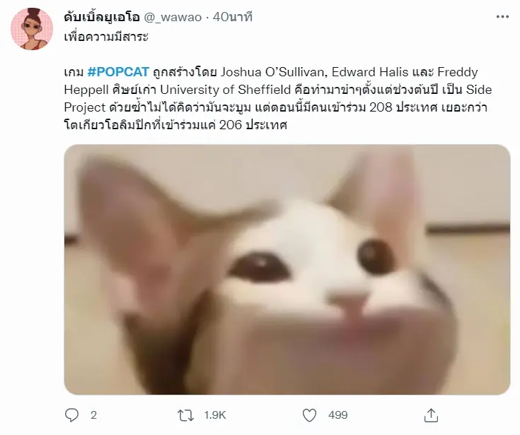This screenshot has width=520, height=435.
Task: Click the reply count 2
Action: pyautogui.click(x=93, y=415)
